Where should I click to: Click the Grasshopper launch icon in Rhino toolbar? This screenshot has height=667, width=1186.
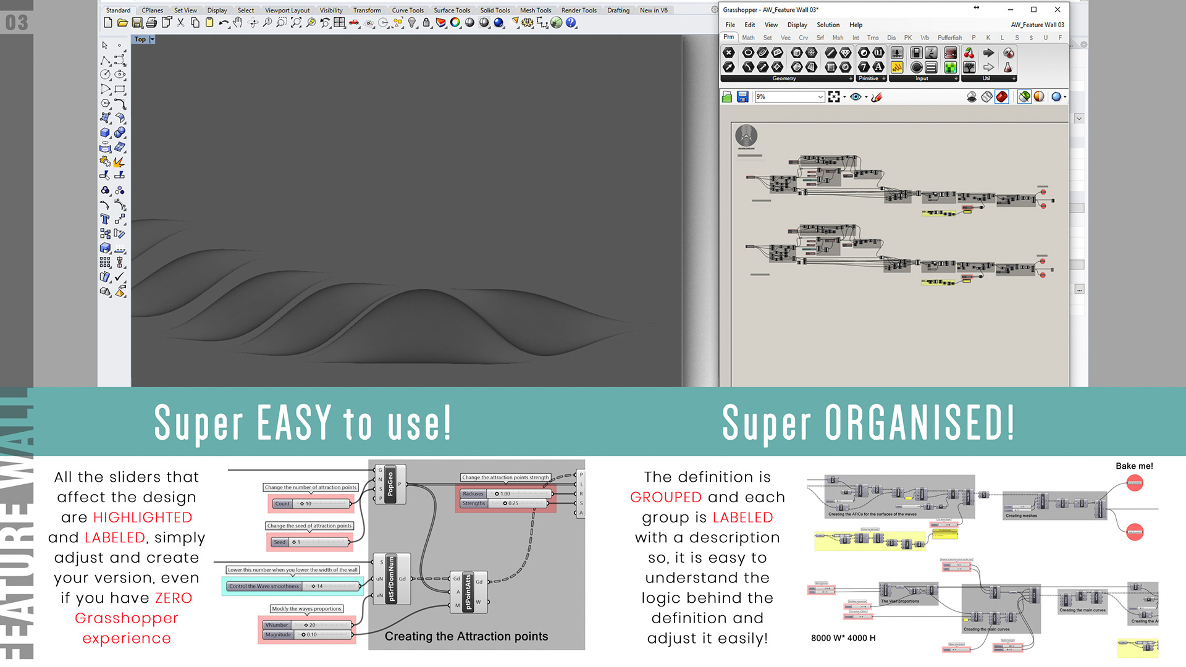(557, 23)
